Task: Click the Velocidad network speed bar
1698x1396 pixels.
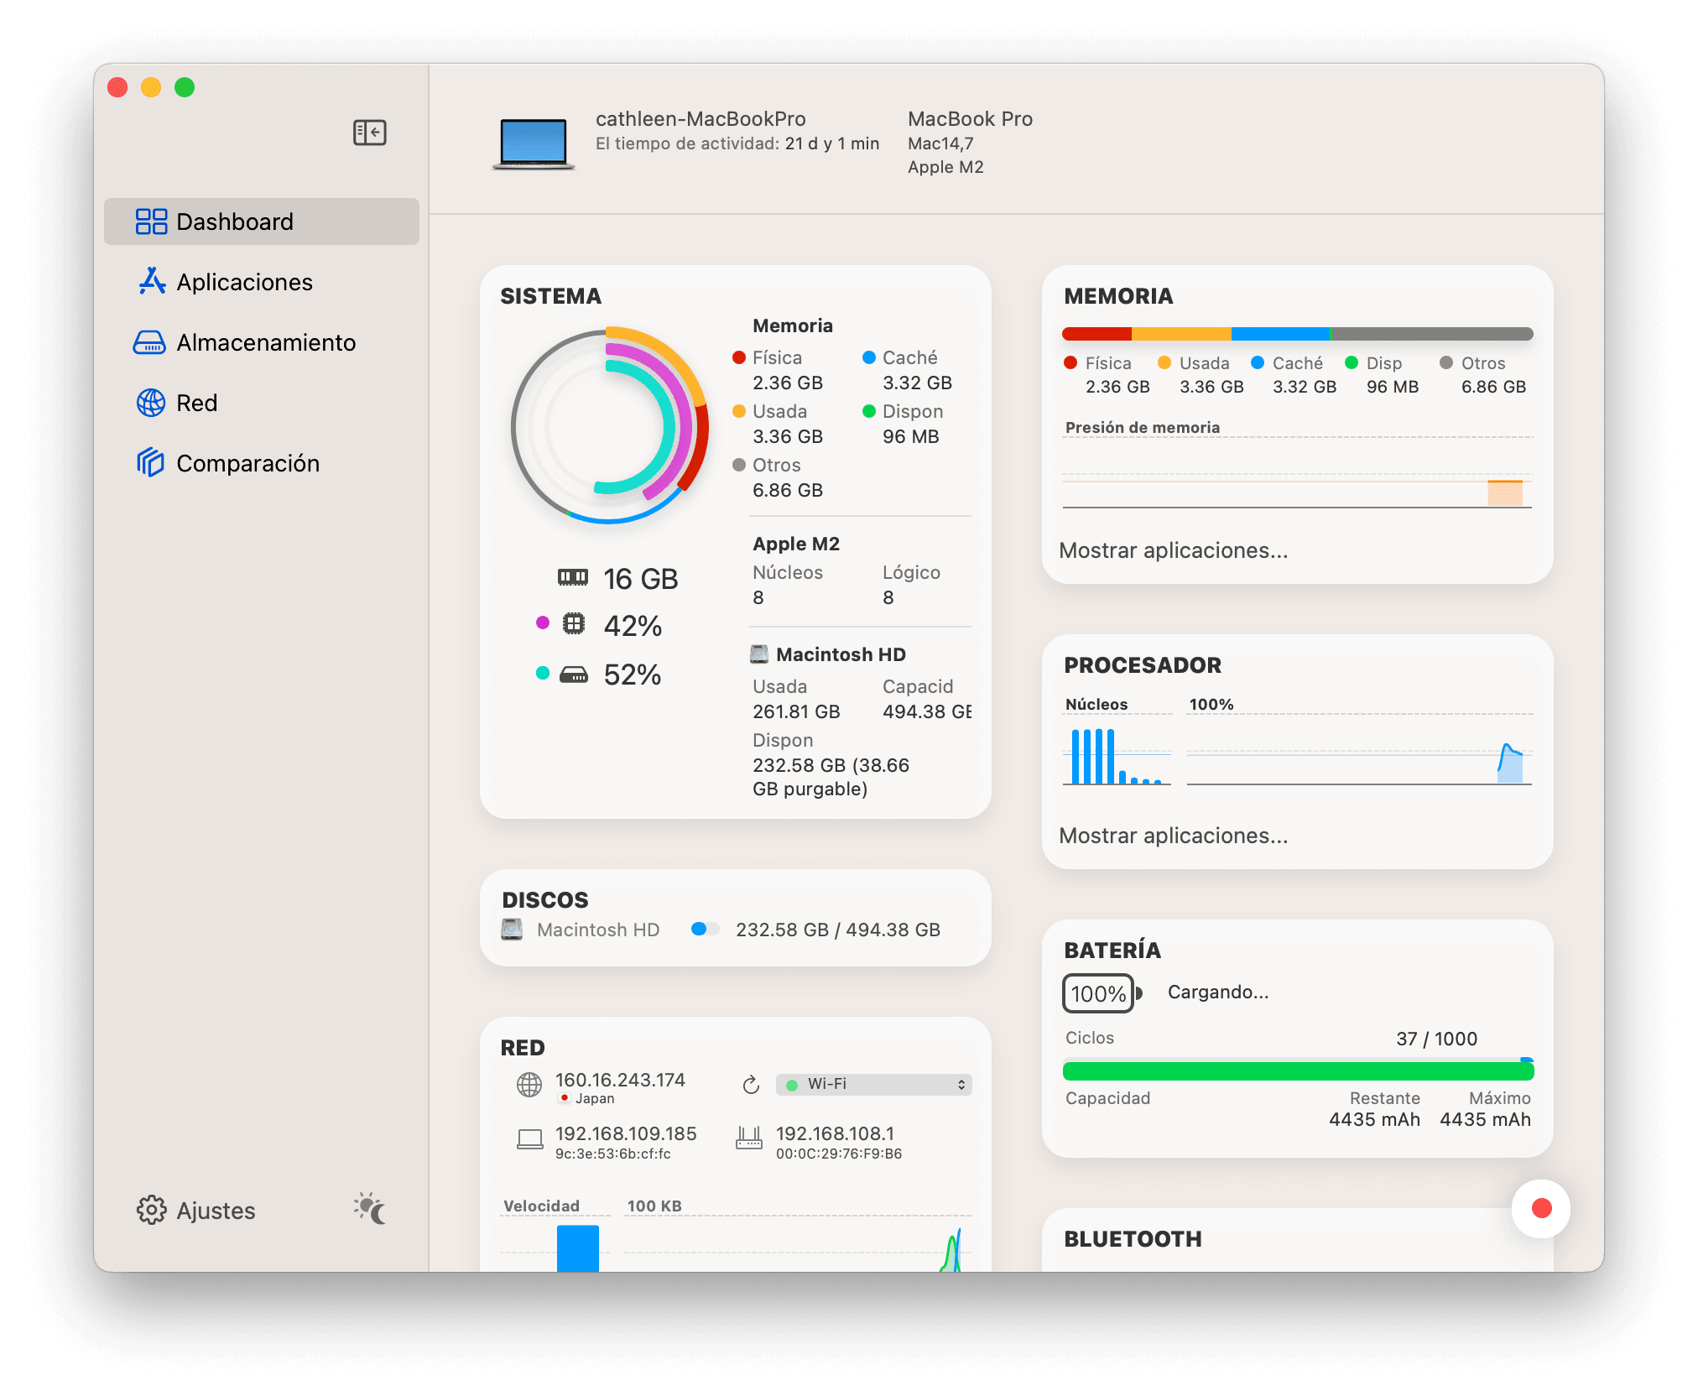Action: tap(578, 1248)
